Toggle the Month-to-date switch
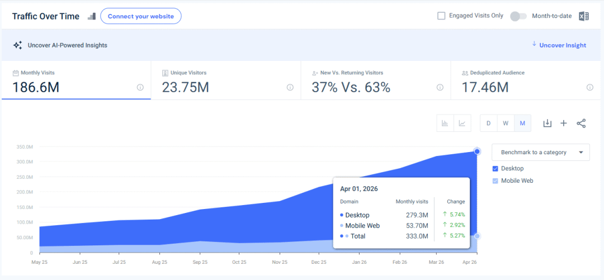Image resolution: width=604 pixels, height=280 pixels. 518,16
